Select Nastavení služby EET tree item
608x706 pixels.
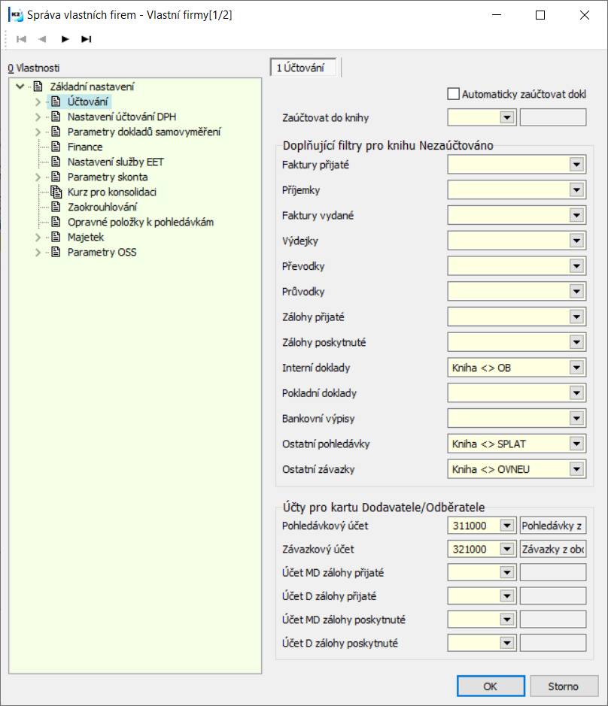click(115, 162)
